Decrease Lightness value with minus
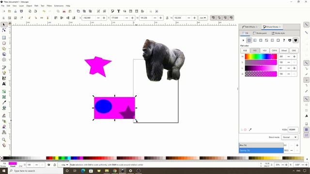Image resolution: width=310 pixels, height=174 pixels. [x=289, y=68]
